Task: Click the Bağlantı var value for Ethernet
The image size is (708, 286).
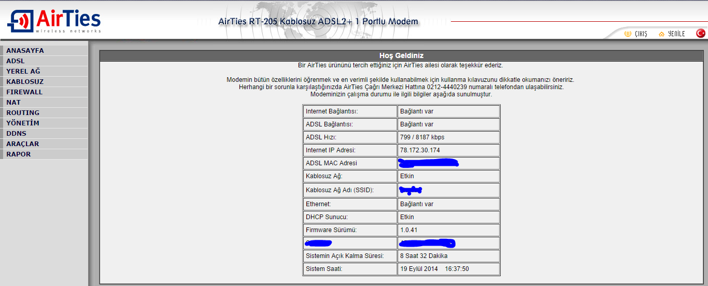Action: (x=417, y=204)
